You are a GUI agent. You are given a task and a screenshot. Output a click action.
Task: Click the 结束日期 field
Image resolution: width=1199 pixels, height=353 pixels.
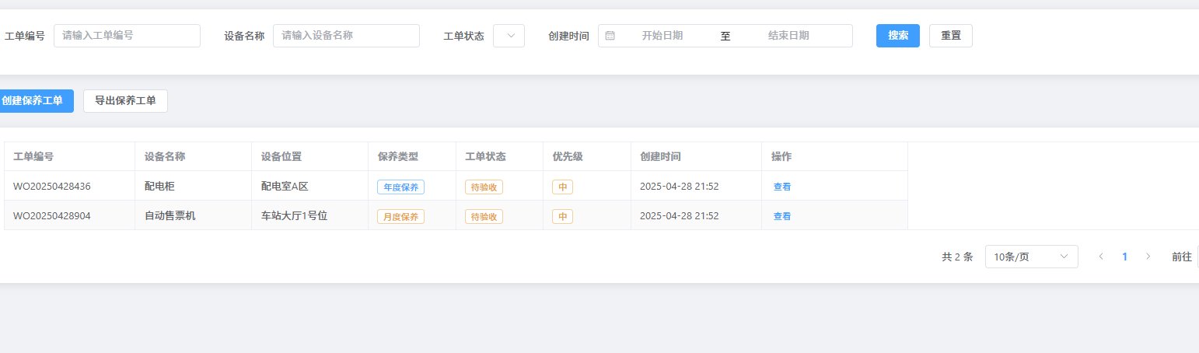pos(788,36)
